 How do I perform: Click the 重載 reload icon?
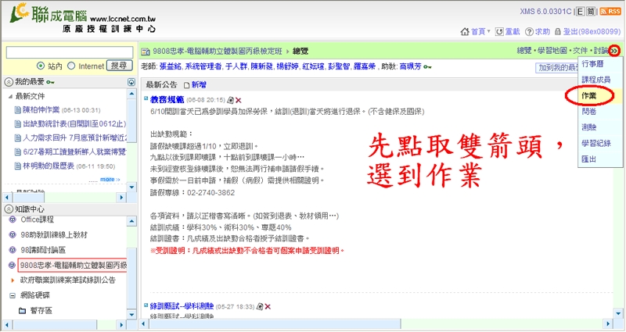coord(498,32)
